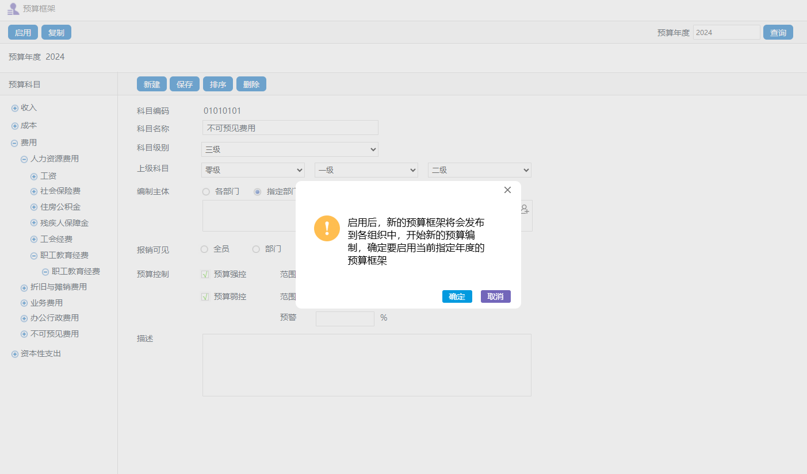Select 办公行政费用 in the subject tree
807x474 pixels.
55,318
